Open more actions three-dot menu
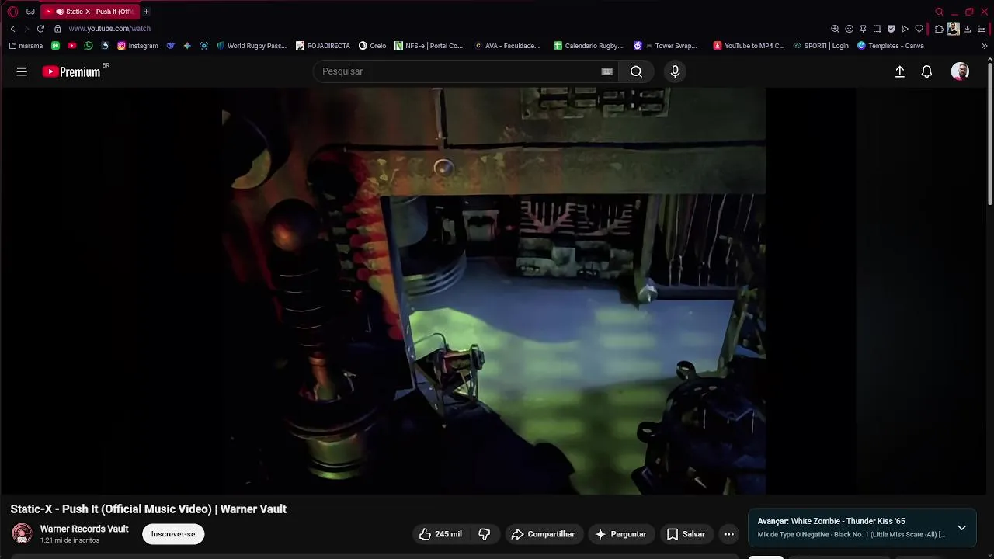The image size is (994, 559). pyautogui.click(x=728, y=534)
